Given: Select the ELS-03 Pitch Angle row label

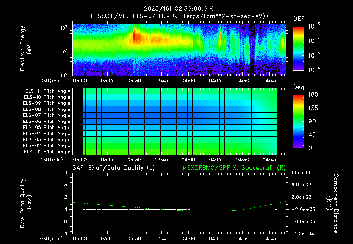Looking at the screenshot, I should 47,140.
